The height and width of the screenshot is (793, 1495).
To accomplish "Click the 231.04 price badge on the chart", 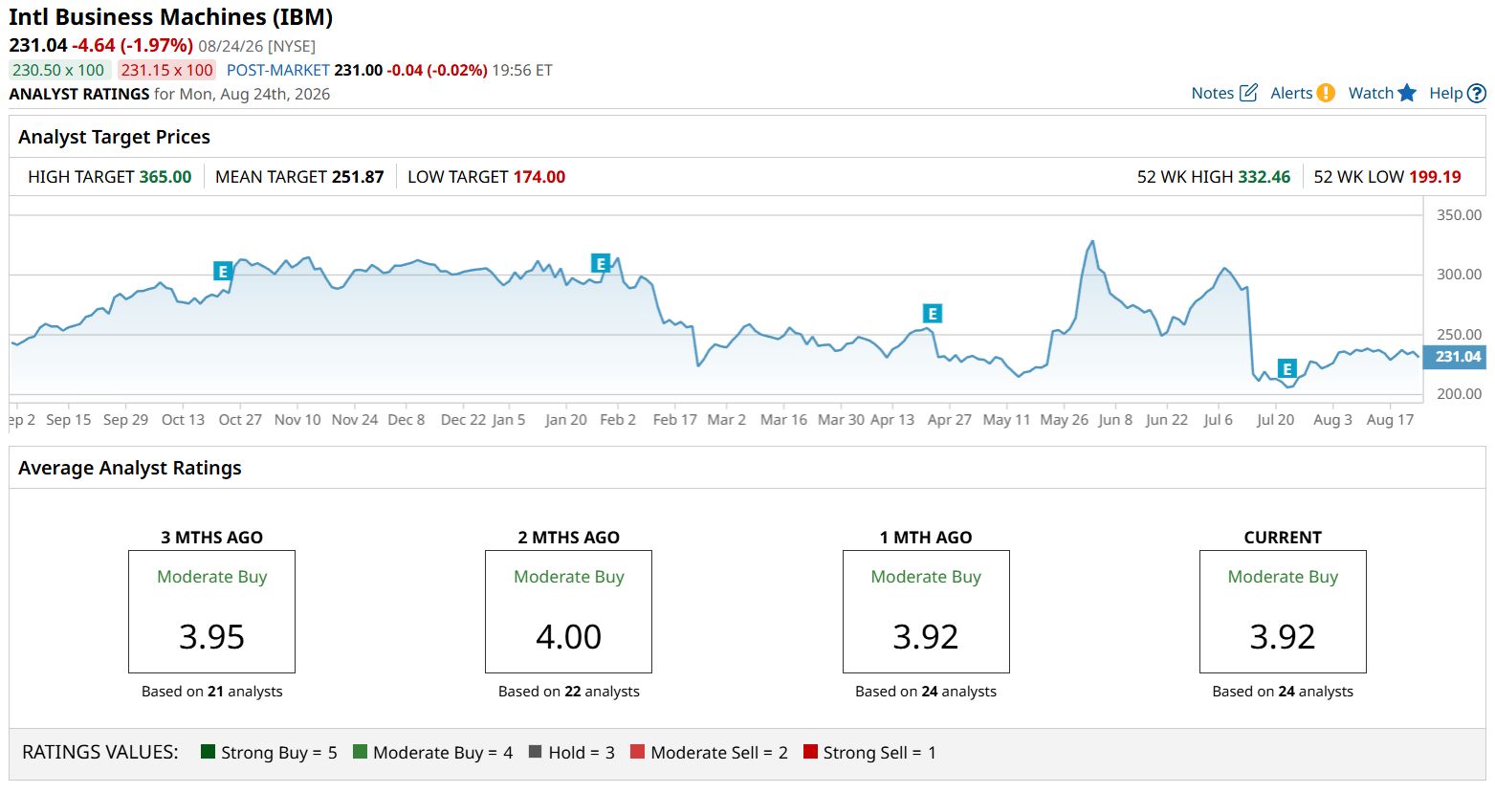I will tap(1455, 357).
